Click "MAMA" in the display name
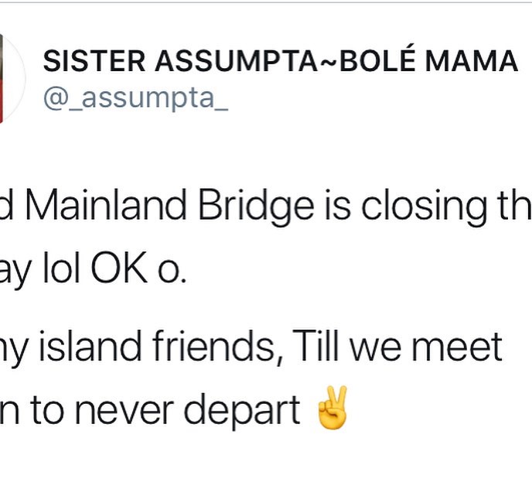Screen dimensions: 532x489 [x=471, y=61]
